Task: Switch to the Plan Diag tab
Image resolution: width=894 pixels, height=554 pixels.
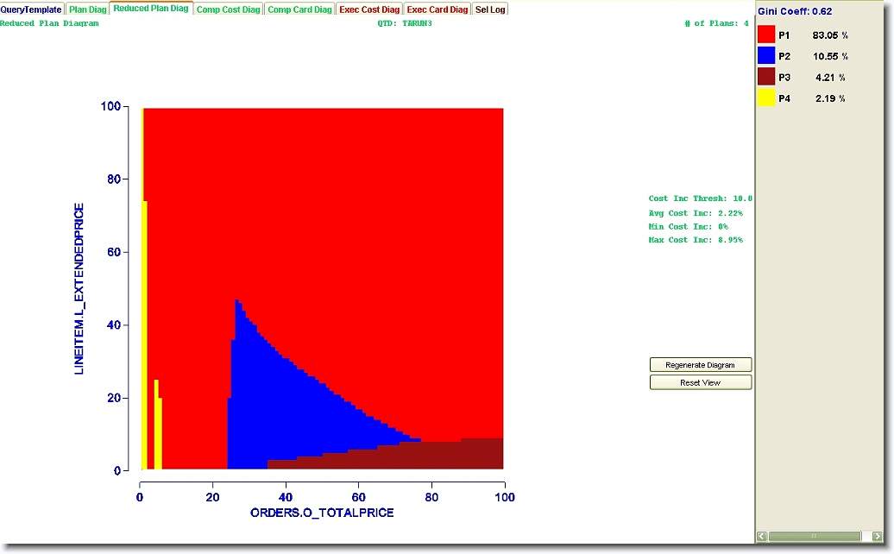Action: click(88, 9)
